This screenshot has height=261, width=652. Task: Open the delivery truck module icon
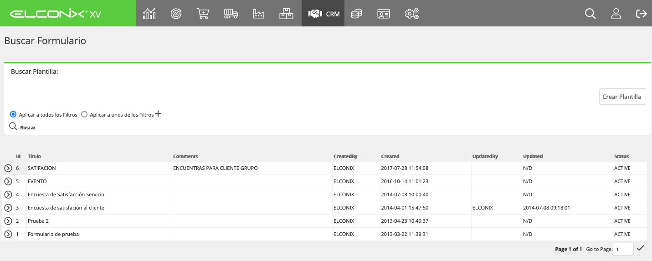(231, 14)
